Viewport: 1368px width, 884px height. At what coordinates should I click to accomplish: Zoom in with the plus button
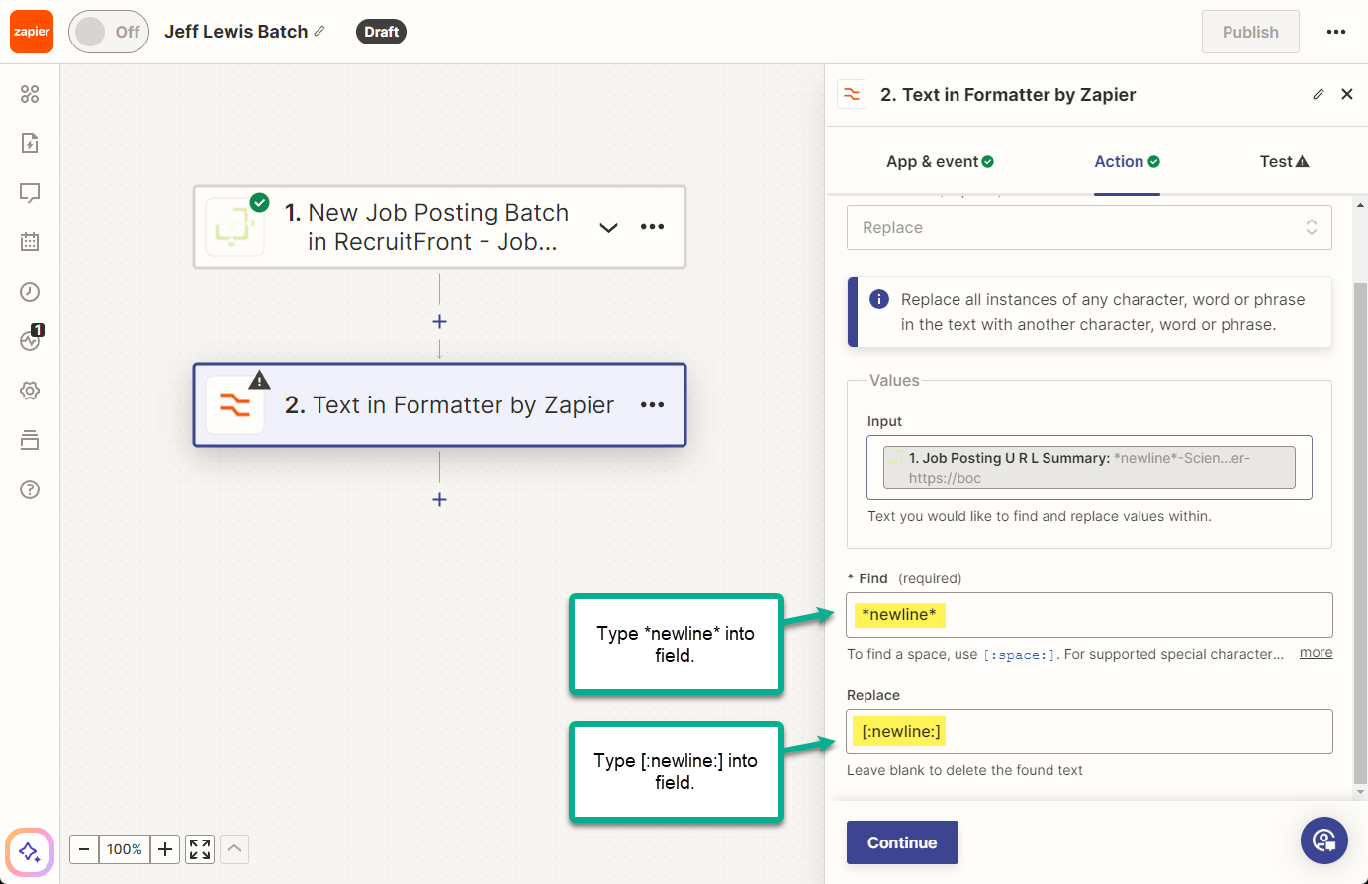click(x=165, y=849)
